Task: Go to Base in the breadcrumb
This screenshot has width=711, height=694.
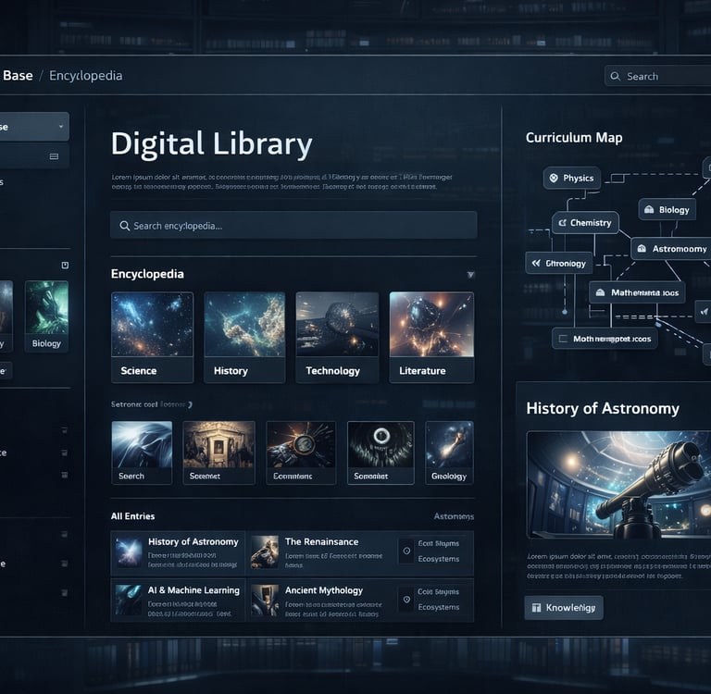Action: pyautogui.click(x=18, y=75)
